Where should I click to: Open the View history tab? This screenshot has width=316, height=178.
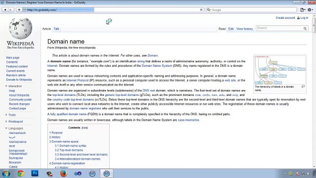click(x=244, y=29)
